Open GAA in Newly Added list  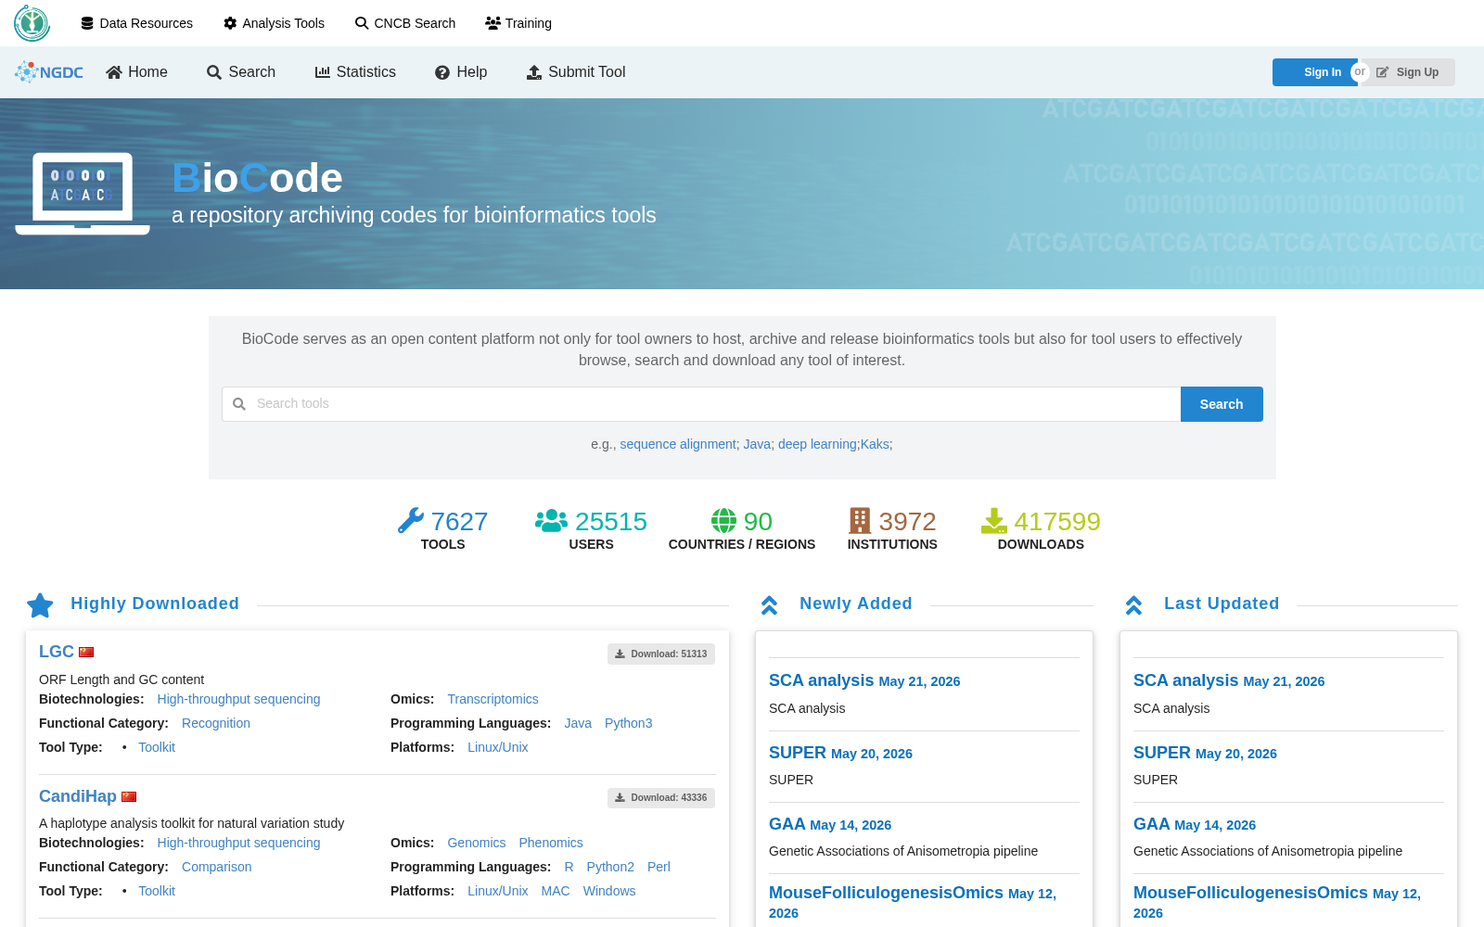tap(787, 824)
